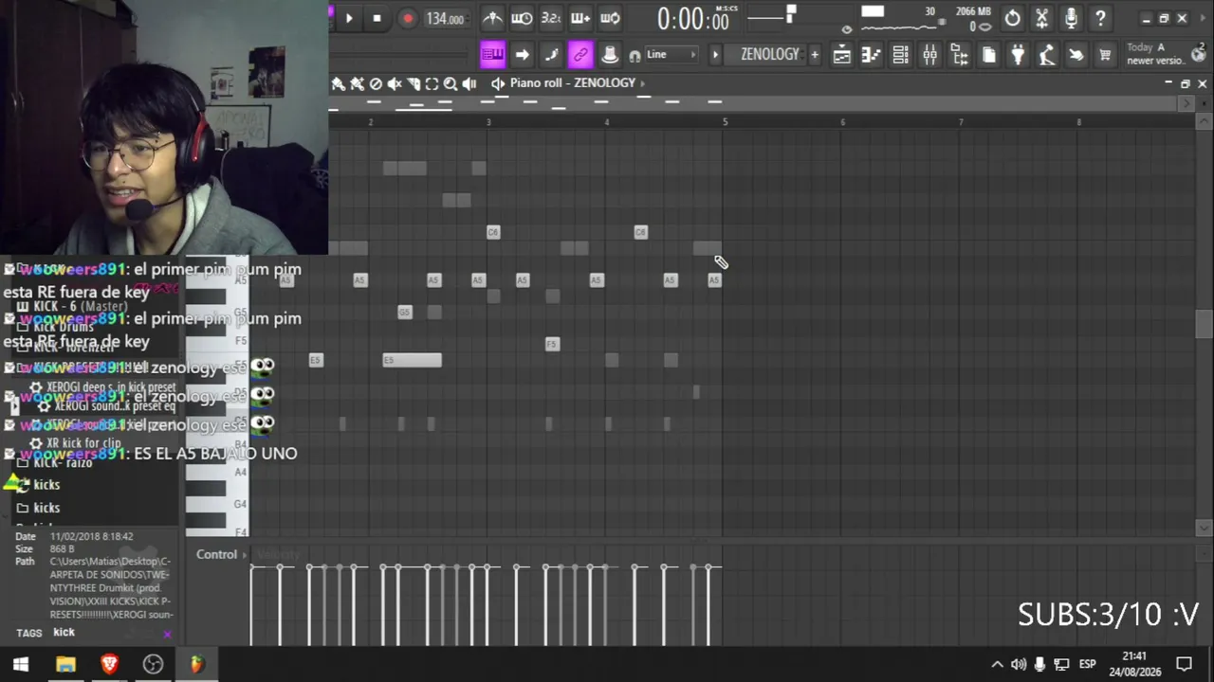Click the speaker icon before Piano roll title
Viewport: 1214px width, 682px height.
pos(498,83)
